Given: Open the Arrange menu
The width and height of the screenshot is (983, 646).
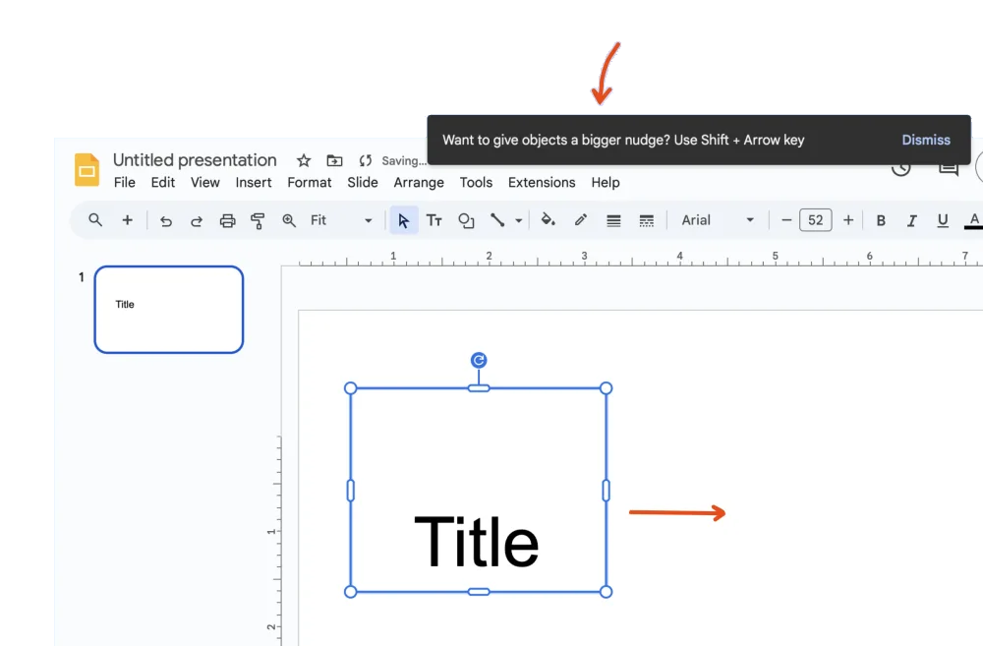Looking at the screenshot, I should click(419, 183).
